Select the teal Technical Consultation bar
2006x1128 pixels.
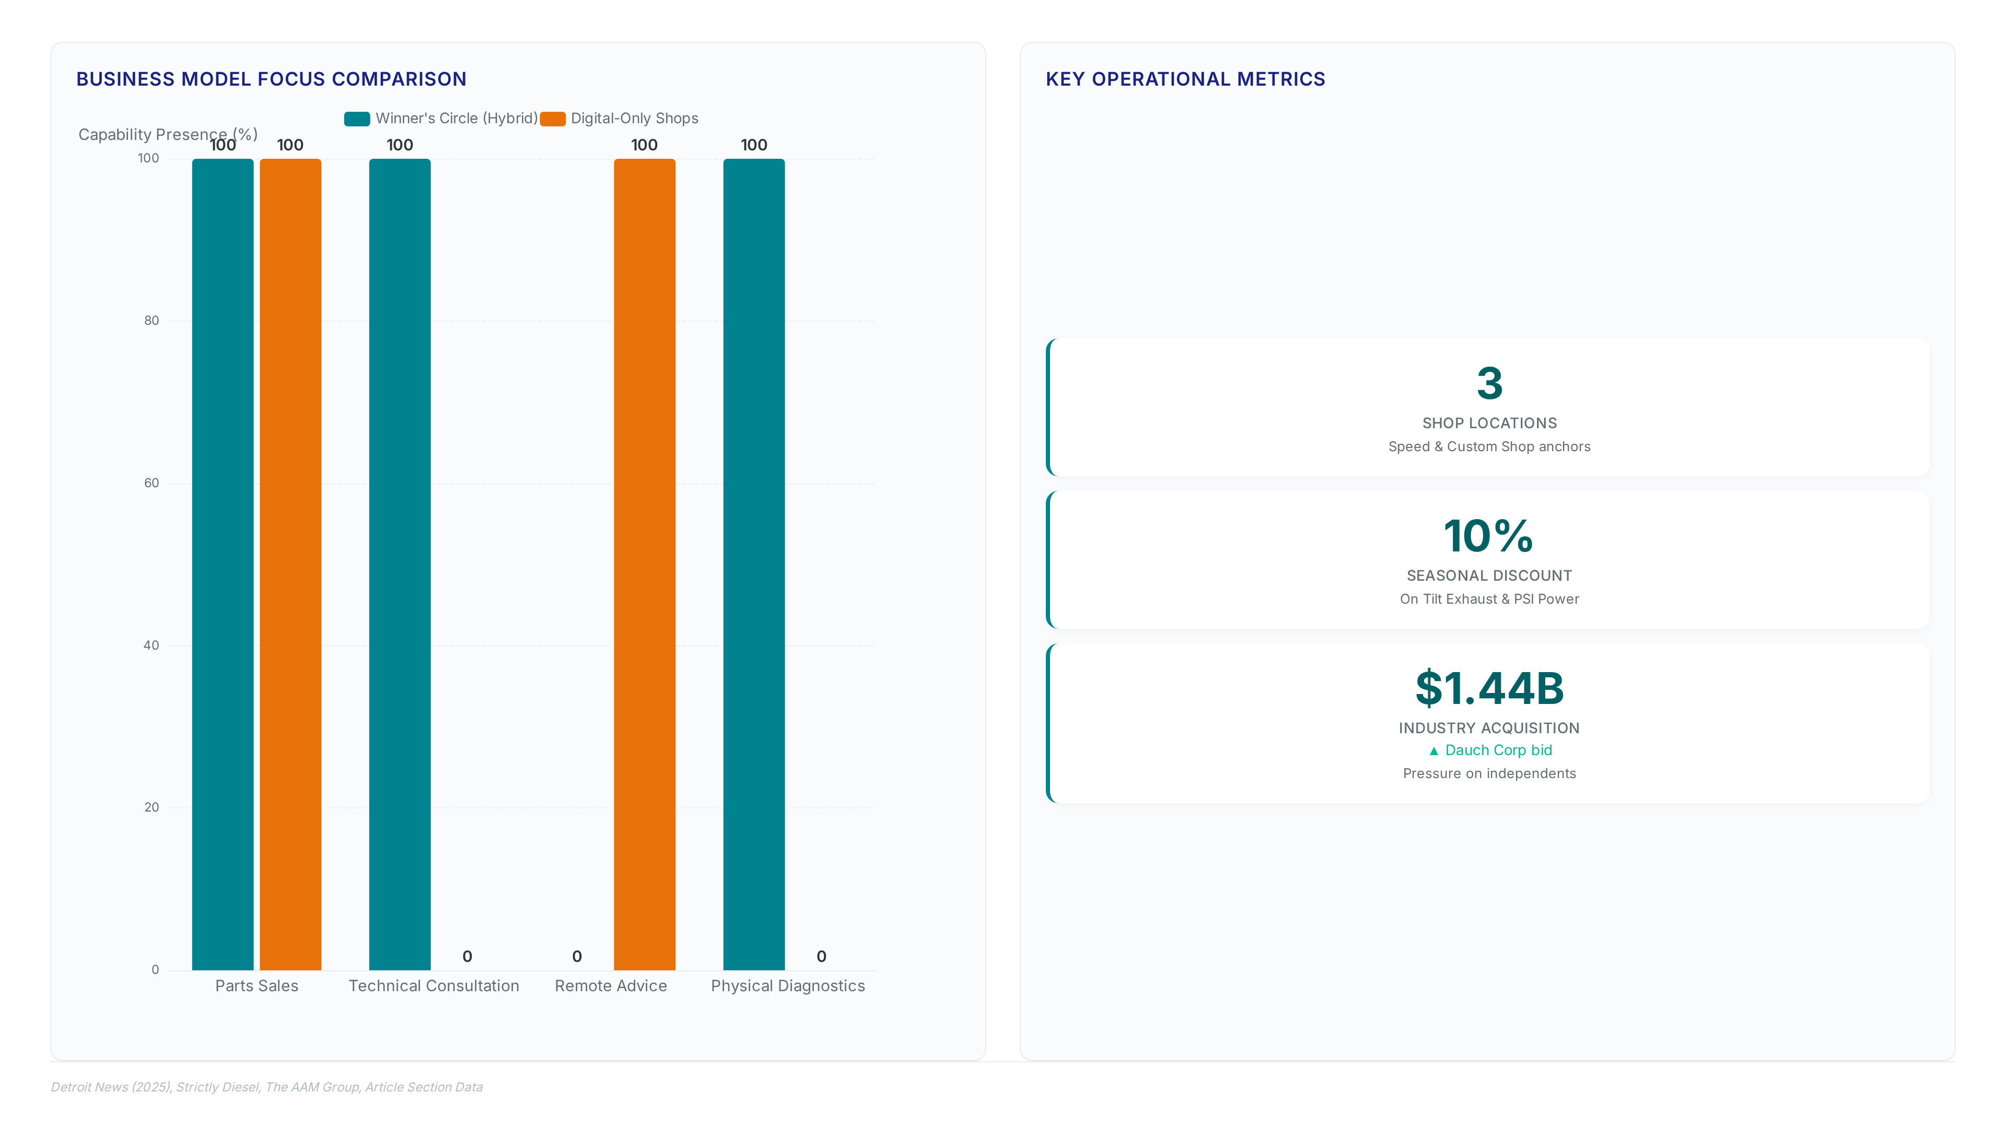[x=400, y=565]
